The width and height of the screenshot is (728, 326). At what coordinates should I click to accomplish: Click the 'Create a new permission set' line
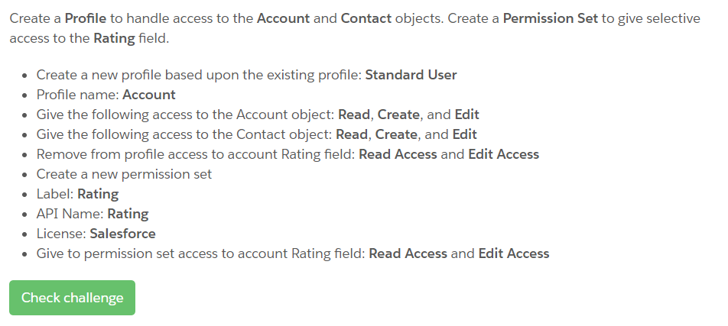click(x=124, y=174)
